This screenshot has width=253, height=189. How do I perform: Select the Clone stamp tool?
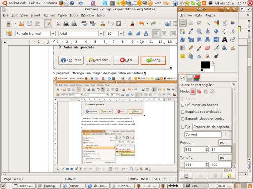pos(233,48)
